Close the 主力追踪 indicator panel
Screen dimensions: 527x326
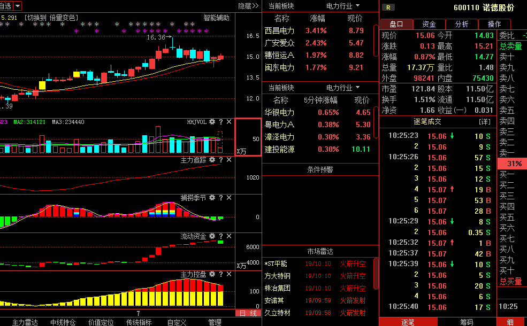(x=229, y=160)
